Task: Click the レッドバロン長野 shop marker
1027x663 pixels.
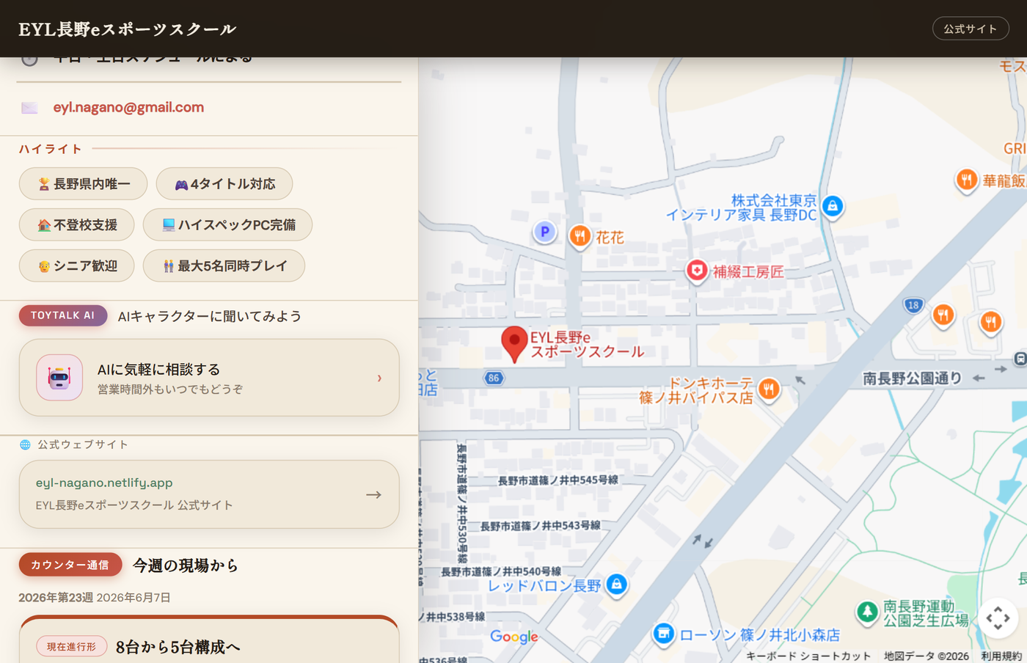Action: pyautogui.click(x=616, y=585)
